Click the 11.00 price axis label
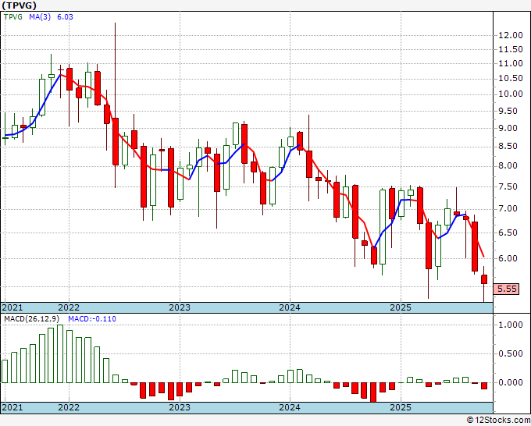Screen dimensions: 531x426 [511, 63]
